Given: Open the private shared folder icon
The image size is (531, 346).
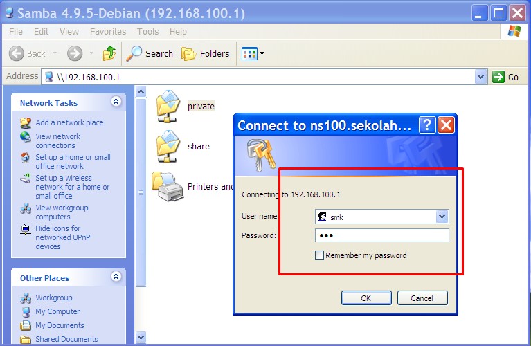Looking at the screenshot, I should coord(168,106).
